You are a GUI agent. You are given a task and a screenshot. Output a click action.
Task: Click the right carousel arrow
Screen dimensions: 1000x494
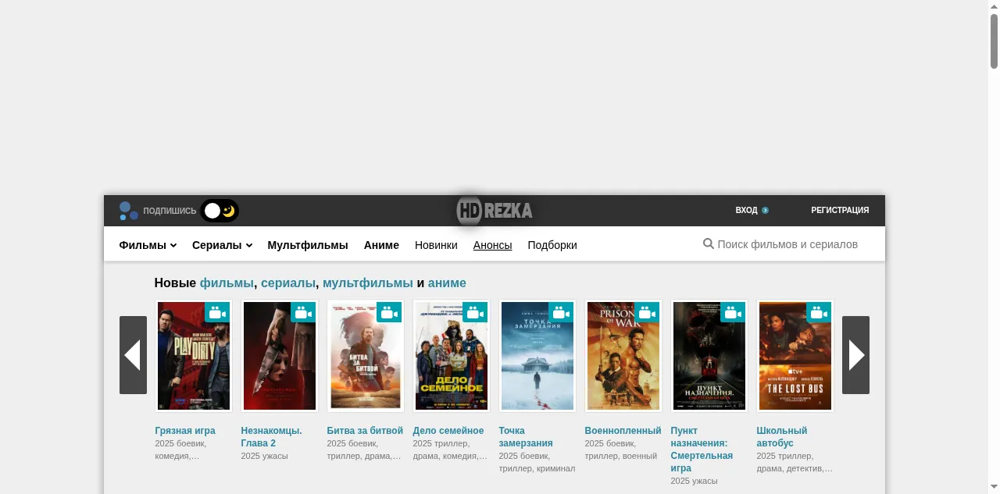tap(856, 355)
